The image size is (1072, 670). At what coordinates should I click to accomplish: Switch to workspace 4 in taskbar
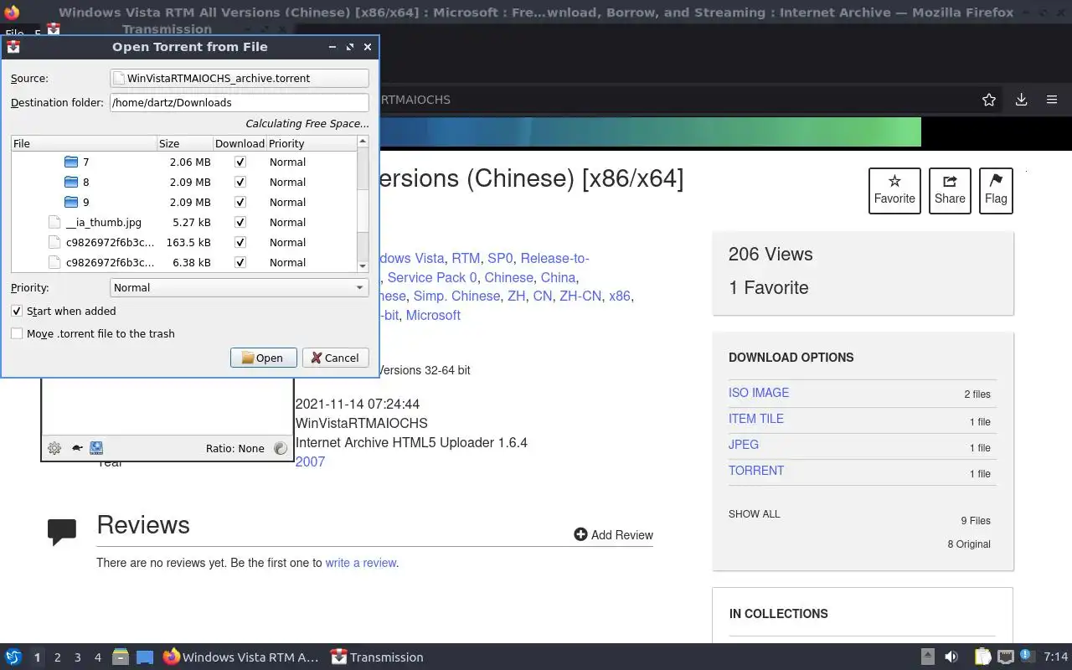pos(98,657)
